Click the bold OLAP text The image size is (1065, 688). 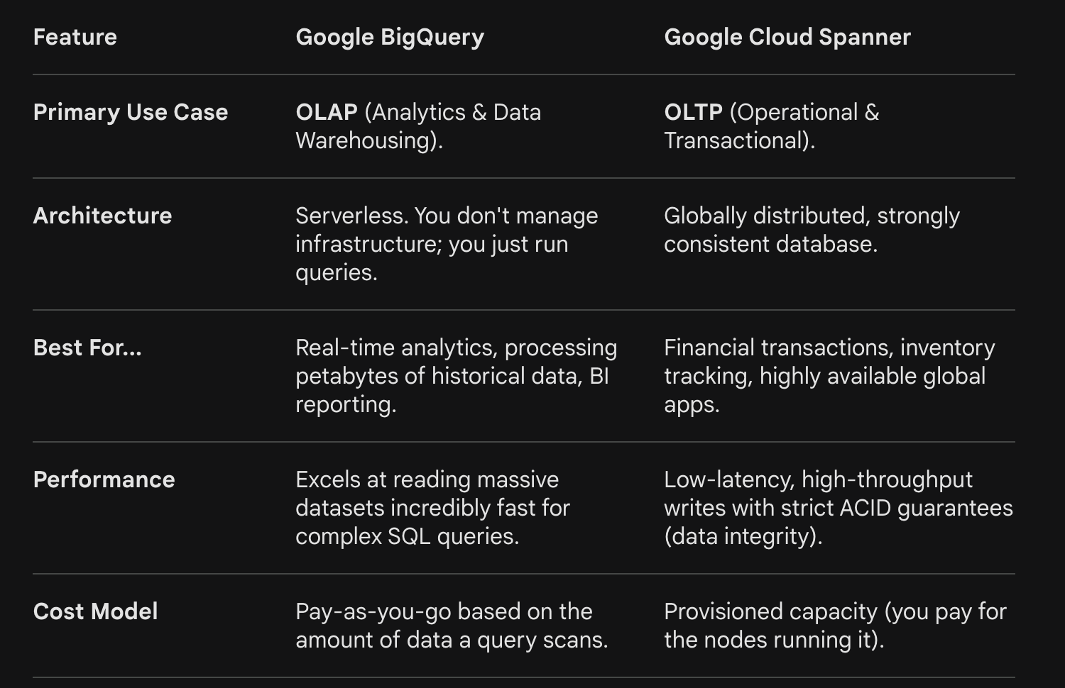pos(327,112)
